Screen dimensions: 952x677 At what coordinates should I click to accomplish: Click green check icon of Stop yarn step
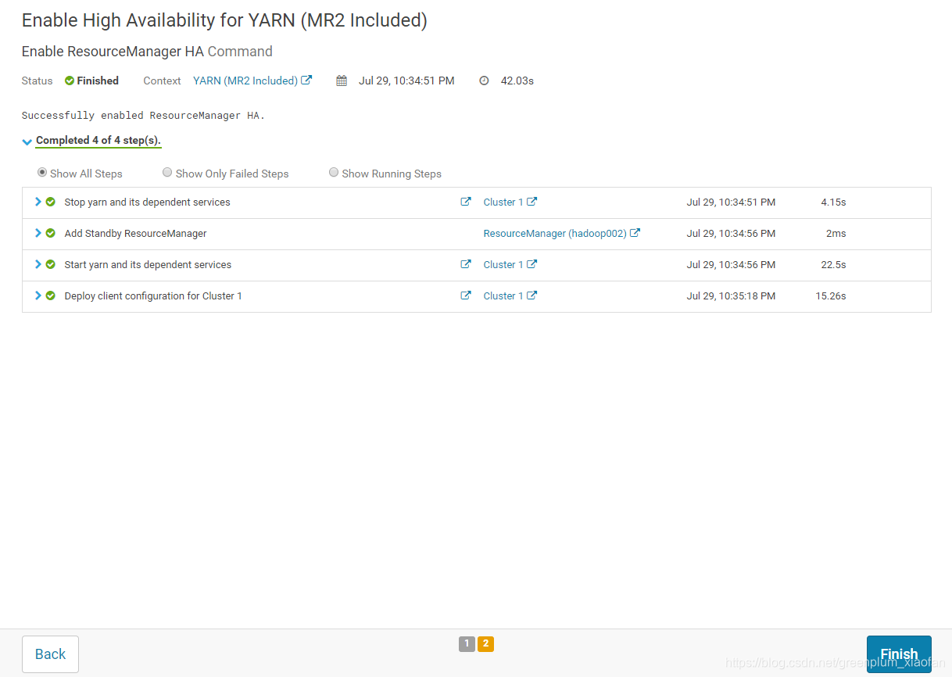[x=51, y=202]
